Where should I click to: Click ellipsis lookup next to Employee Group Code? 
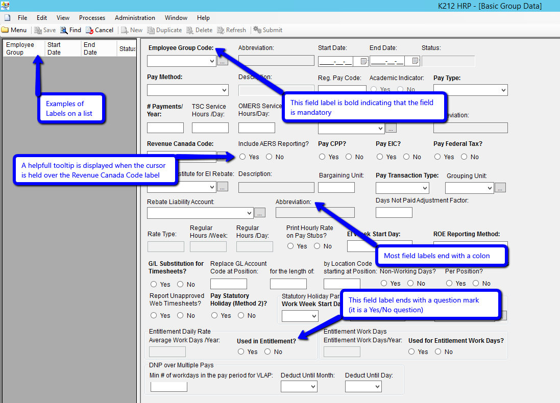(223, 61)
